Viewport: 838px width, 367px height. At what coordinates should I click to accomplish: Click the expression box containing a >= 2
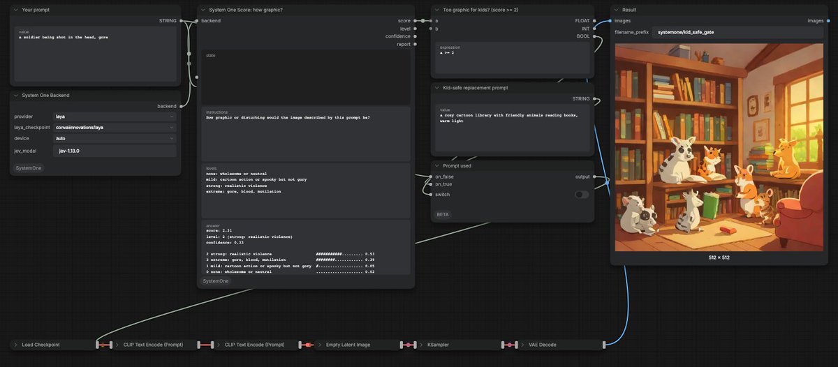pos(513,58)
